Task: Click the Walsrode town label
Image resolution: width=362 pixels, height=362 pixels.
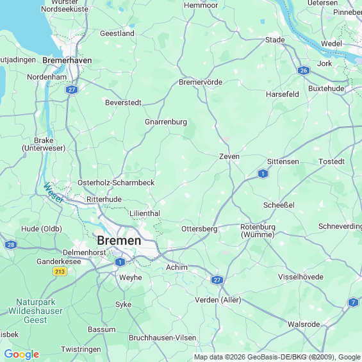Action: (x=304, y=324)
